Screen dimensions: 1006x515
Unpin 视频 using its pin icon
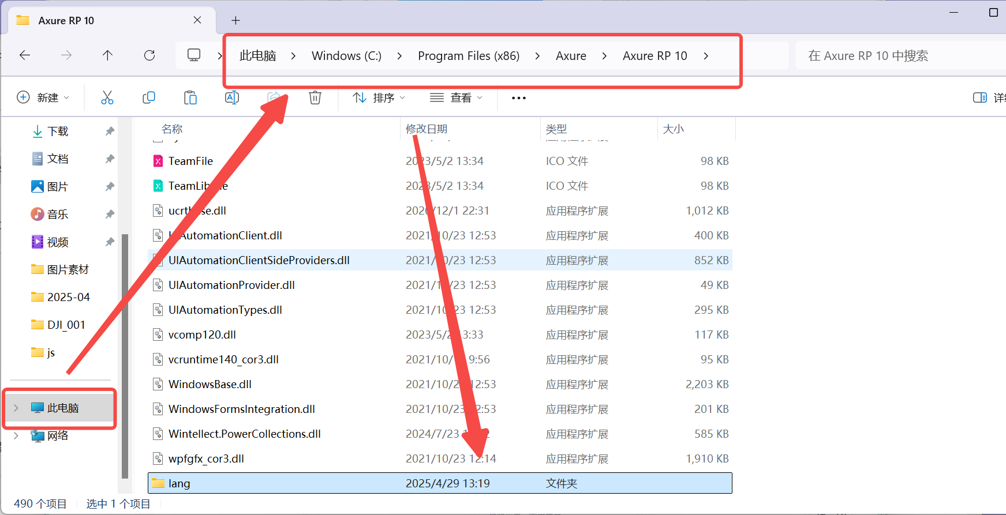point(110,242)
